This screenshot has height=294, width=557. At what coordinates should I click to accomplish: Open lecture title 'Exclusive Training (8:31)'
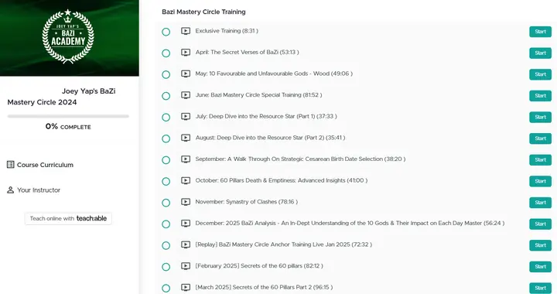[227, 31]
